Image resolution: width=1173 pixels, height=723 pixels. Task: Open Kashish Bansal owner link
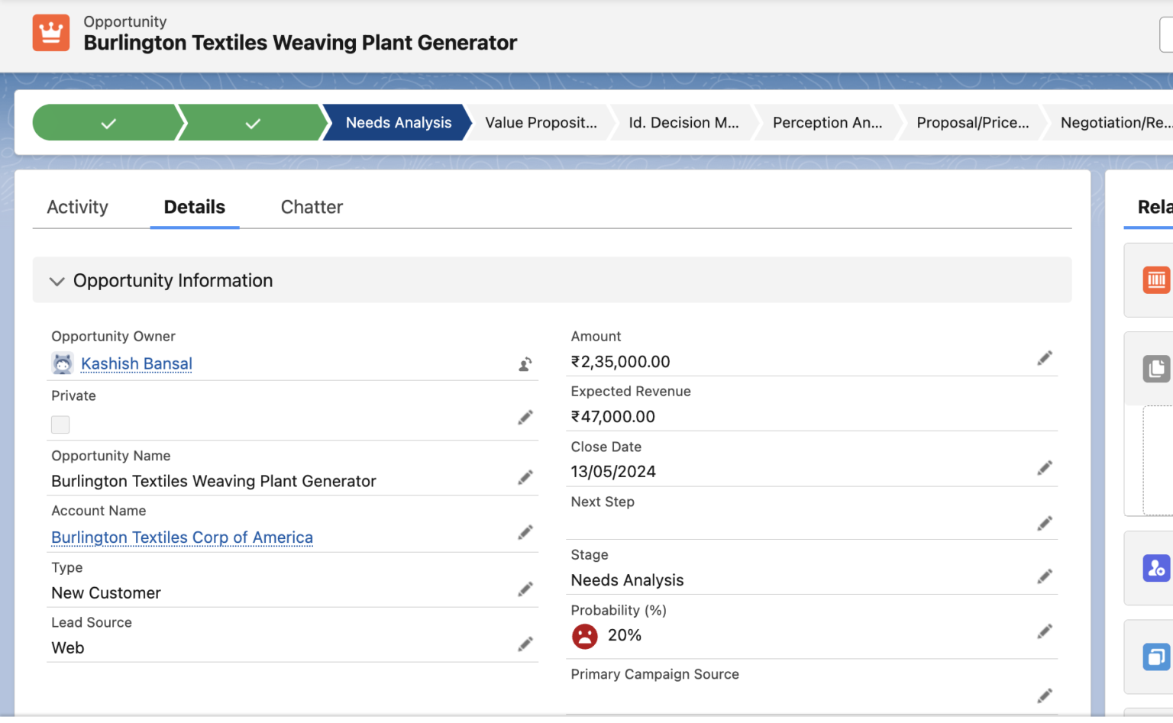coord(137,364)
